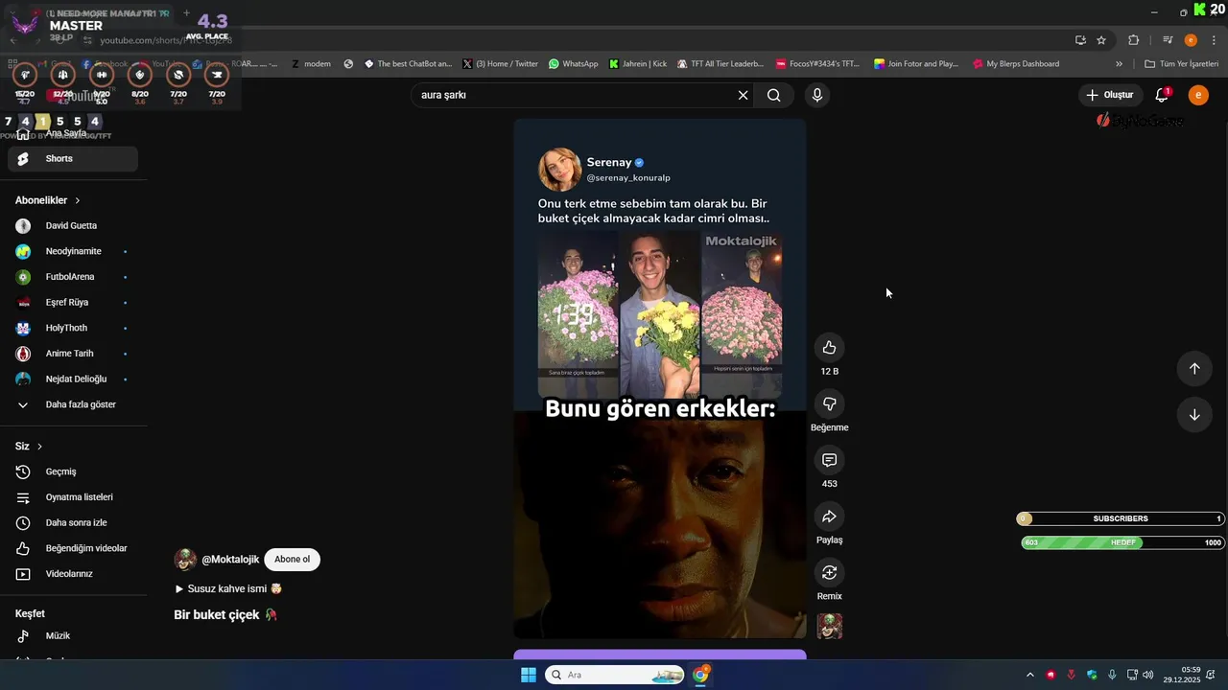Like the short with thumbs up icon
The height and width of the screenshot is (690, 1228).
[x=830, y=348]
